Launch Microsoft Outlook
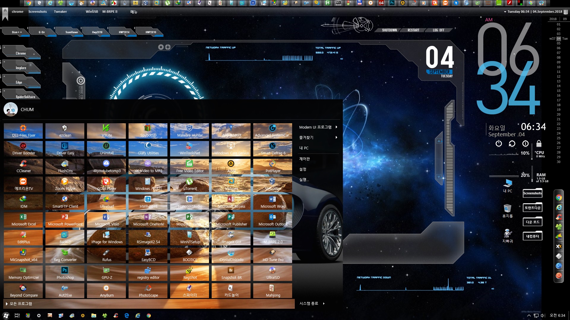The image size is (570, 320). click(273, 220)
